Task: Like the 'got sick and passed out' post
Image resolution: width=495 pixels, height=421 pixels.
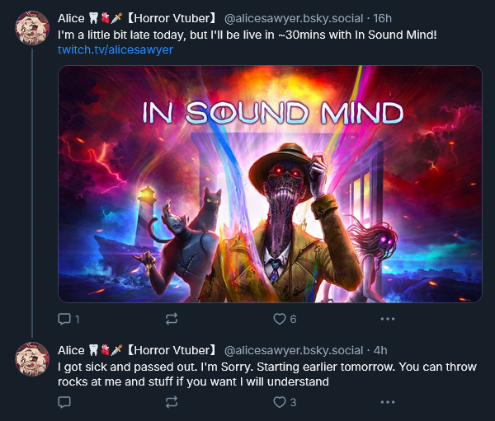Action: tap(280, 402)
